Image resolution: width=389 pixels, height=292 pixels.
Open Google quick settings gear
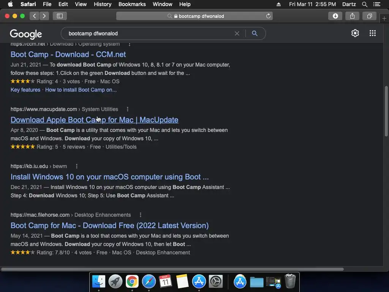(x=355, y=33)
